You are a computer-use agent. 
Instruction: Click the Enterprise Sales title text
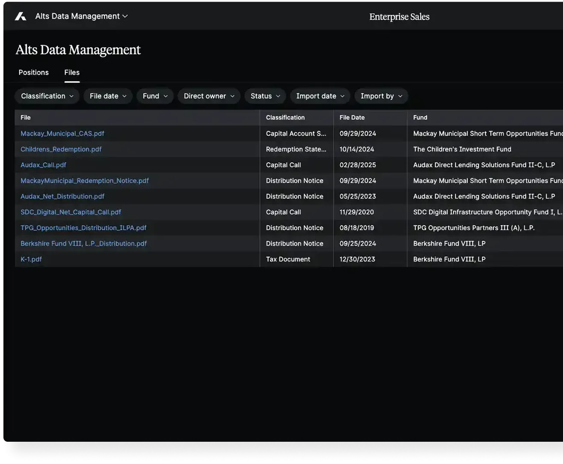(399, 17)
